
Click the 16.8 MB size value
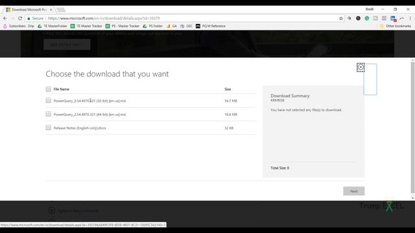(x=231, y=115)
